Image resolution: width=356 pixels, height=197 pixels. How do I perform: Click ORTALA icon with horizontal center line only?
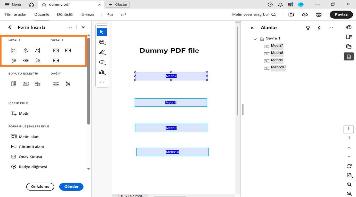tap(68, 51)
